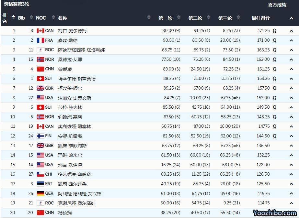The image size is (299, 218).
Task: Click the Estonia flag icon
Action: 40,184
